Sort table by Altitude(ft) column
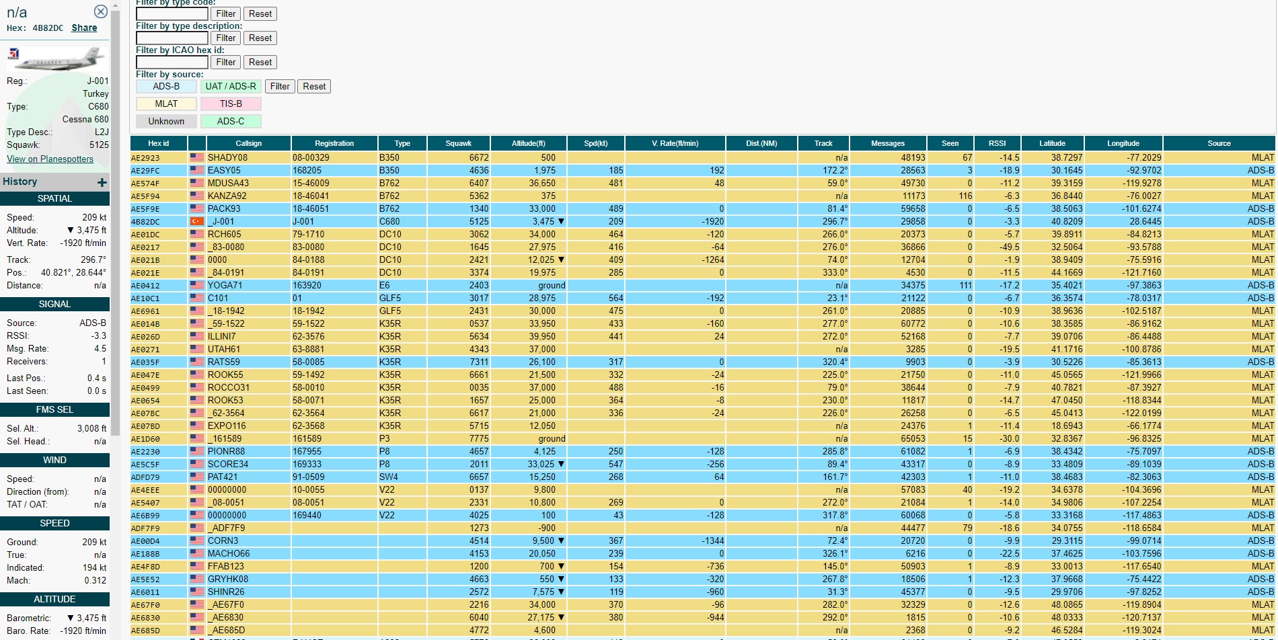Image resolution: width=1278 pixels, height=640 pixels. click(x=529, y=143)
